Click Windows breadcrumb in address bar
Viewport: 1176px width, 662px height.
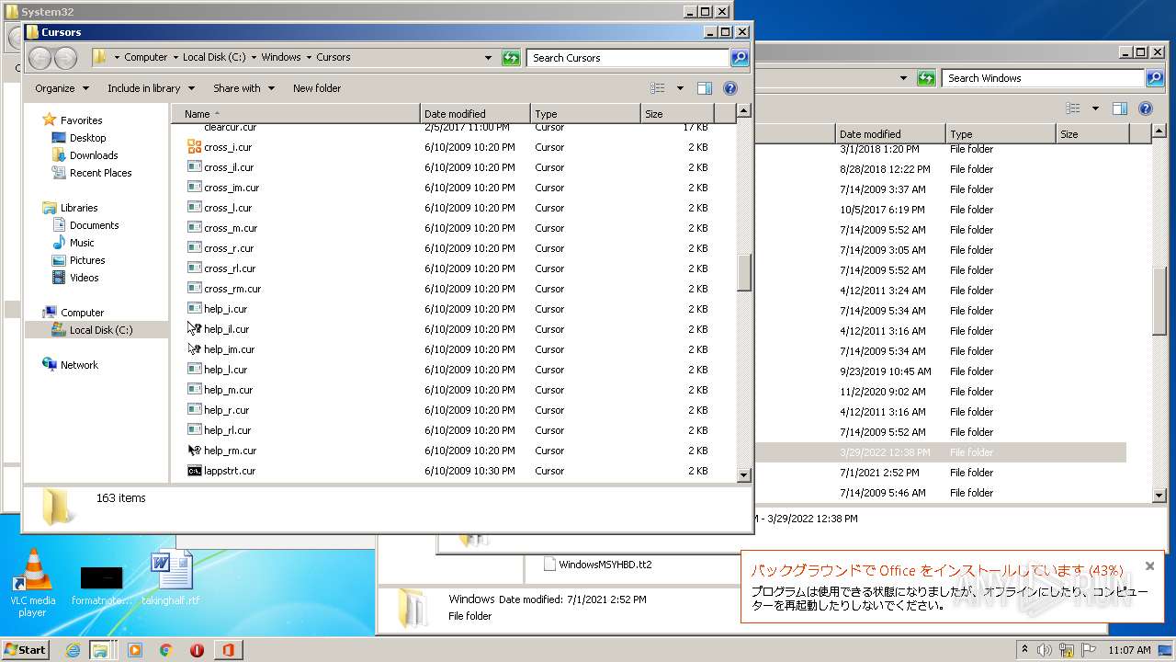(x=281, y=57)
